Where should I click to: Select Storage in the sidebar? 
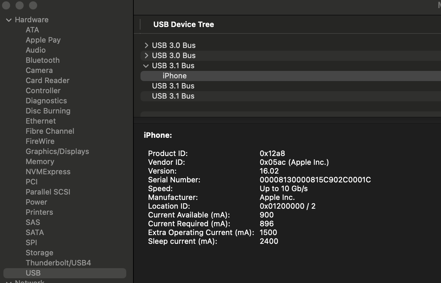pyautogui.click(x=40, y=253)
